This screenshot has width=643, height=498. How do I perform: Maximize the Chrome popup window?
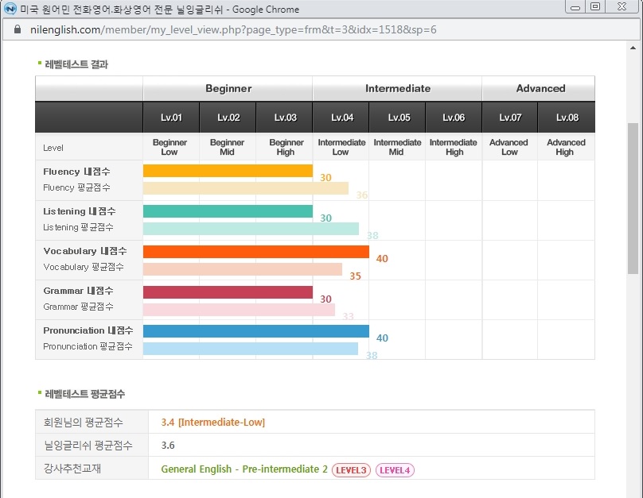595,7
